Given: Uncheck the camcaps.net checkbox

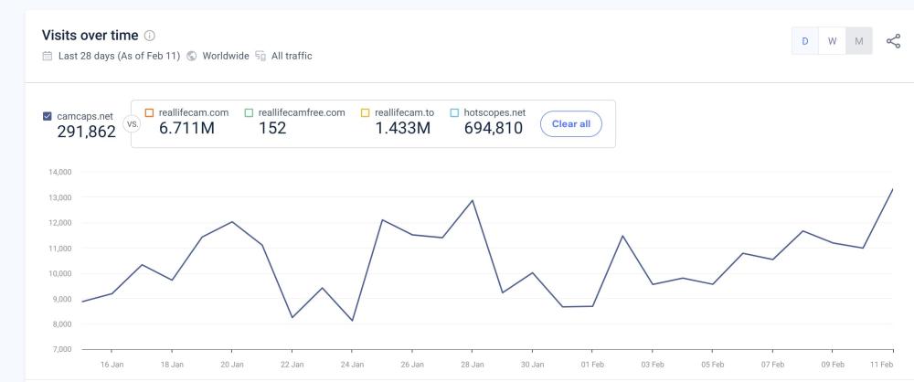Looking at the screenshot, I should tap(48, 116).
